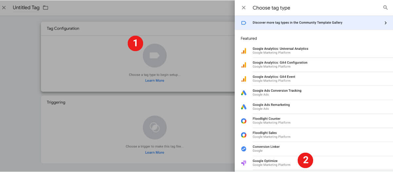Click the tag type placeholder icon in Tag Configuration
The width and height of the screenshot is (393, 172).
(155, 56)
